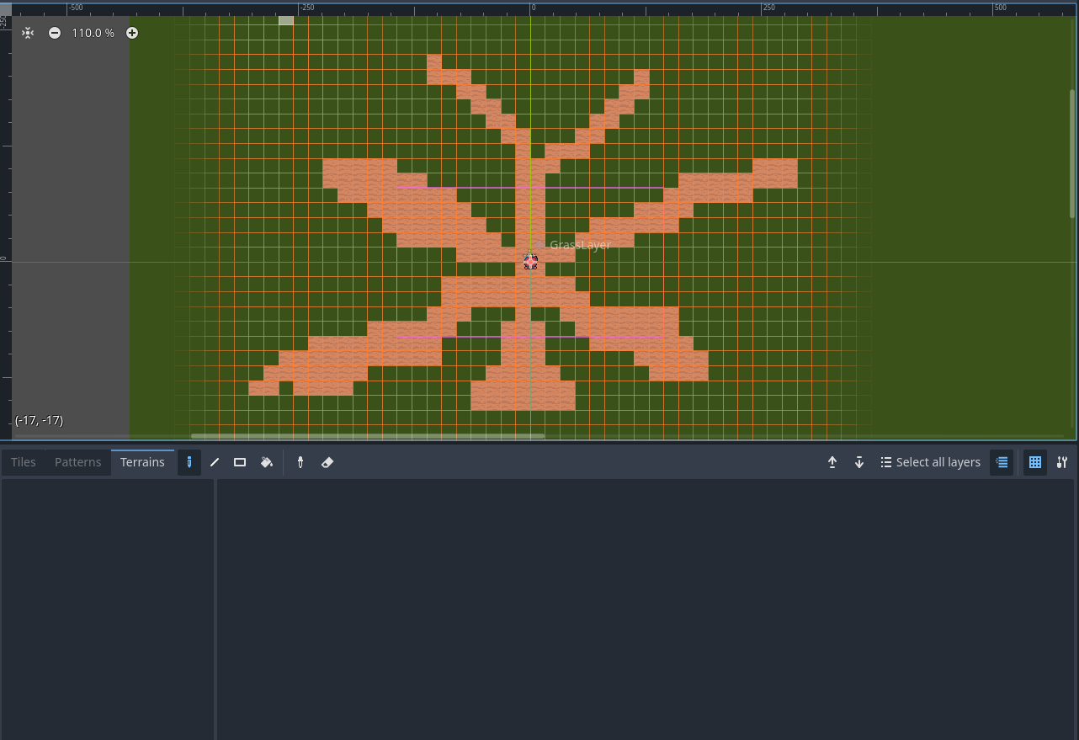Switch to the Patterns tab
This screenshot has width=1079, height=740.
click(x=77, y=462)
